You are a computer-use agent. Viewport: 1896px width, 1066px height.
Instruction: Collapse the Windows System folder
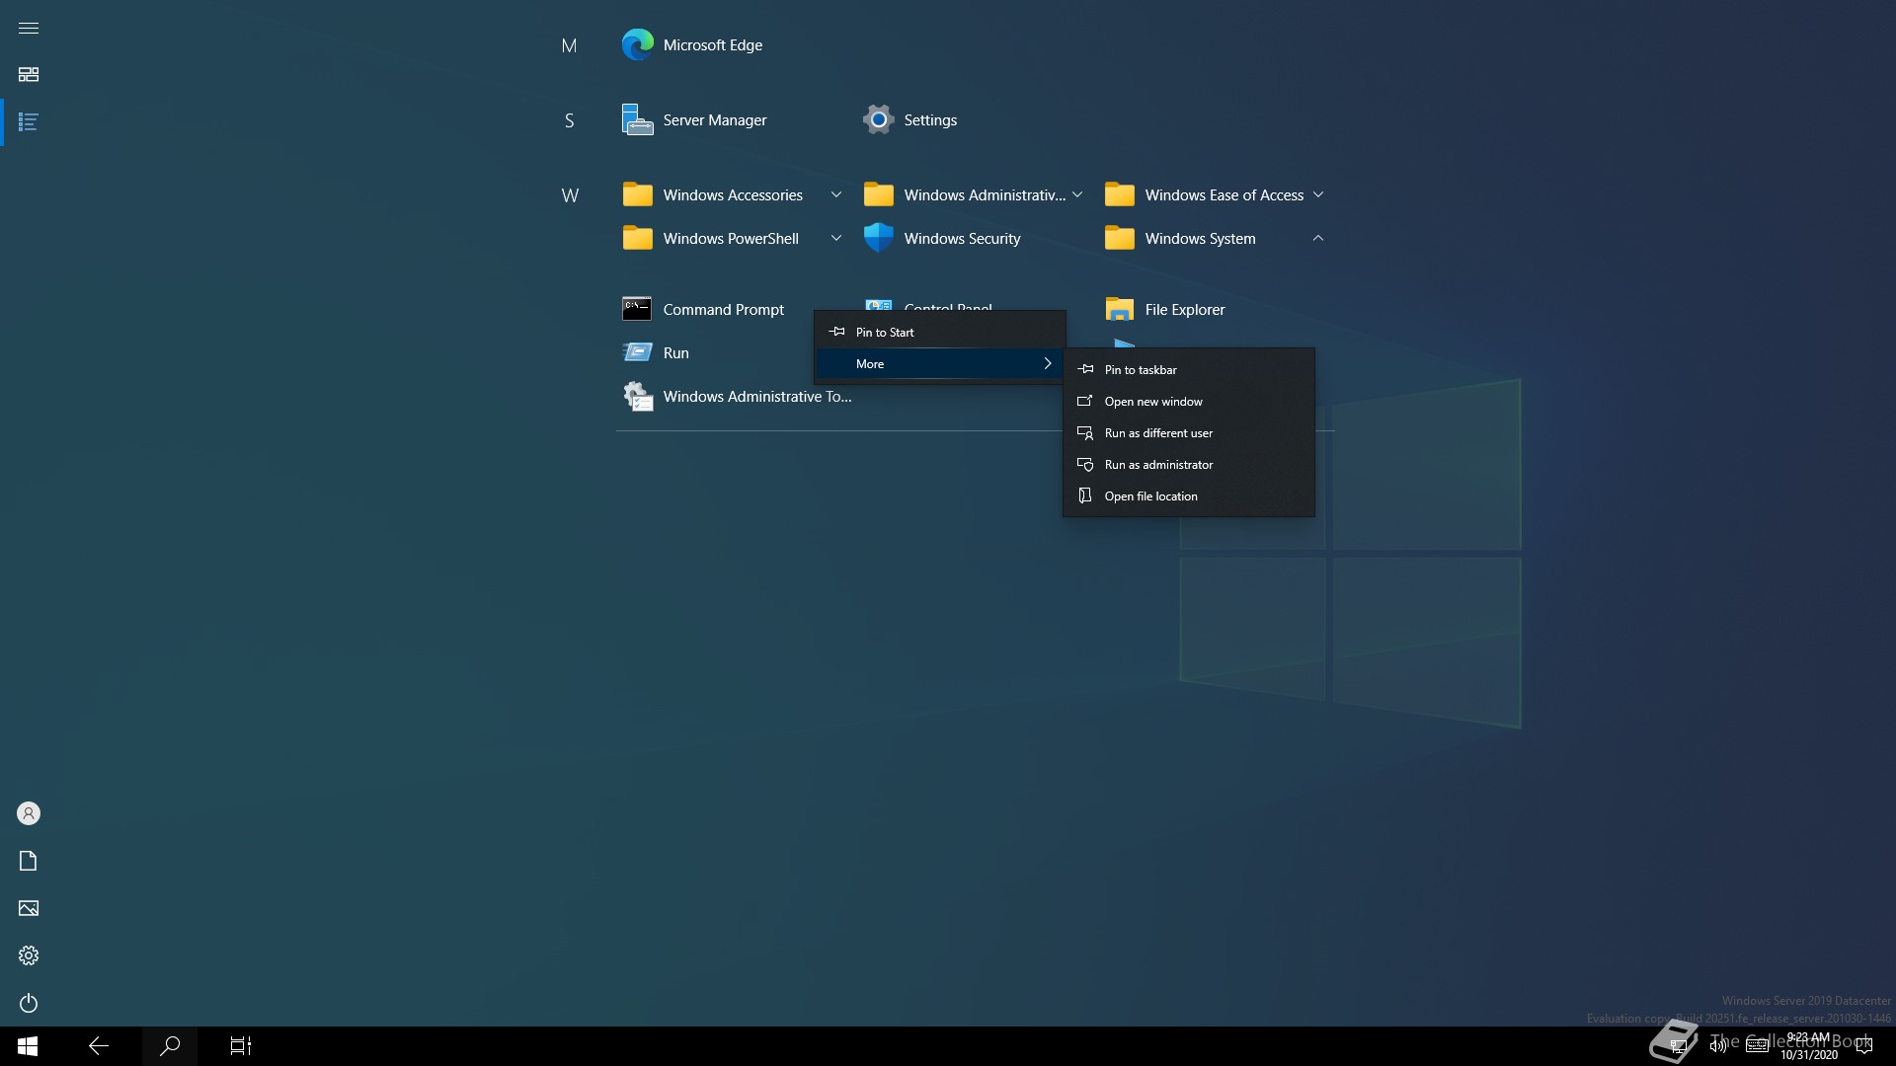click(1214, 238)
